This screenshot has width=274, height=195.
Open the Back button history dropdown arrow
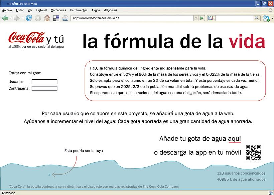coord(11,18)
